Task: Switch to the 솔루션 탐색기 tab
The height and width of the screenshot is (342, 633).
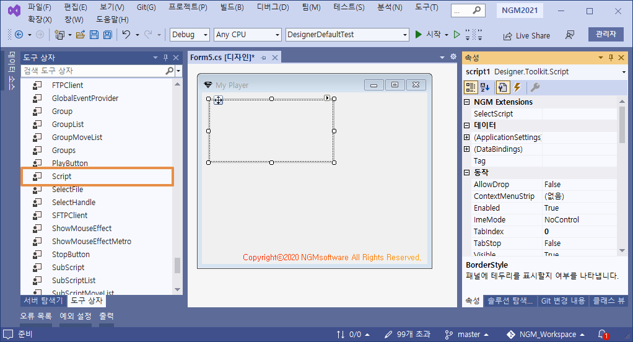Action: click(x=510, y=300)
